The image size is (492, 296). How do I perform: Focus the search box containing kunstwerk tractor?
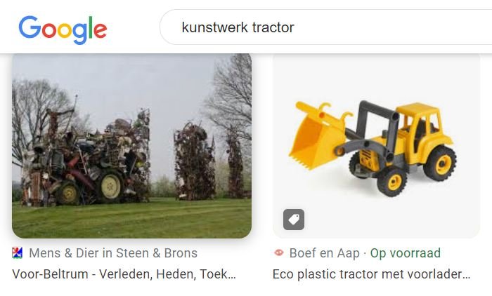325,27
